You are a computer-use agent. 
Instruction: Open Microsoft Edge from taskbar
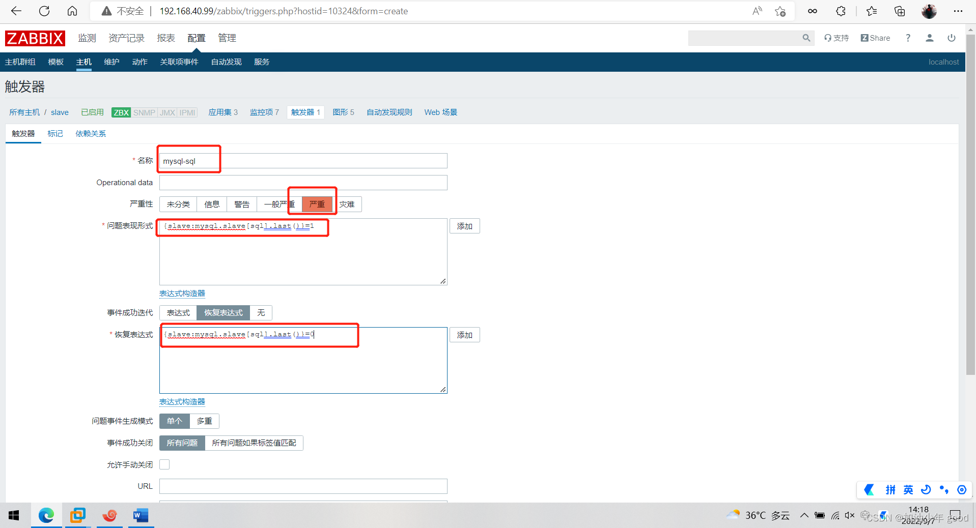(x=46, y=515)
